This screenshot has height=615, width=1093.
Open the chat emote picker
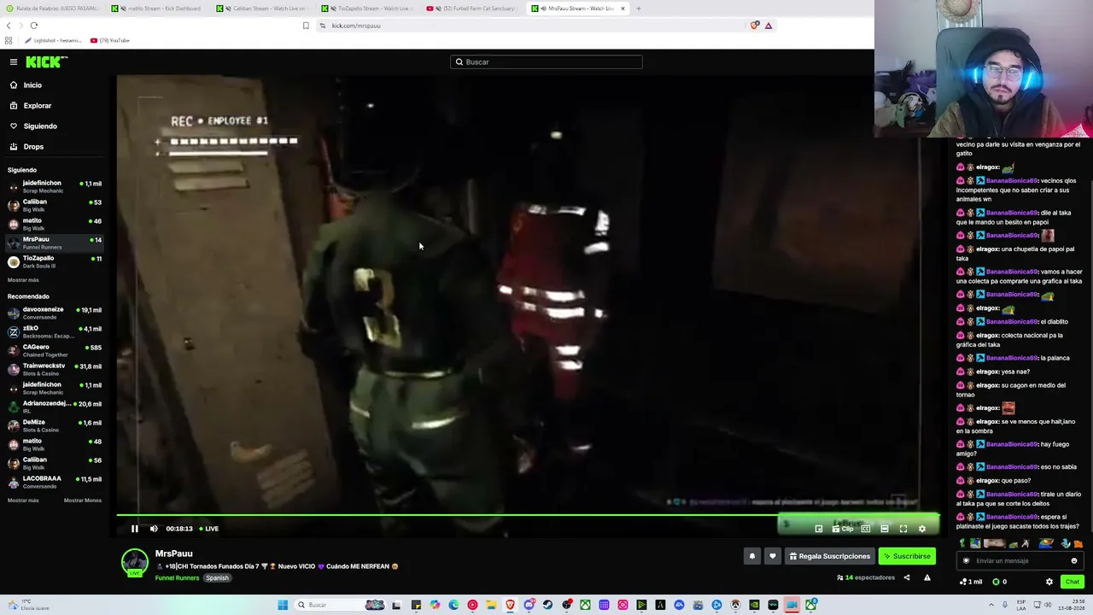tap(1074, 561)
